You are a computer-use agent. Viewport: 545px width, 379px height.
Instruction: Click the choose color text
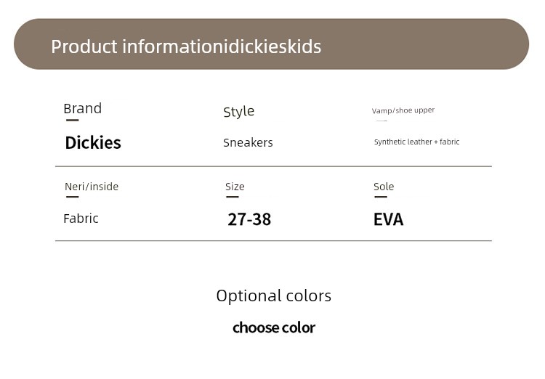click(274, 327)
